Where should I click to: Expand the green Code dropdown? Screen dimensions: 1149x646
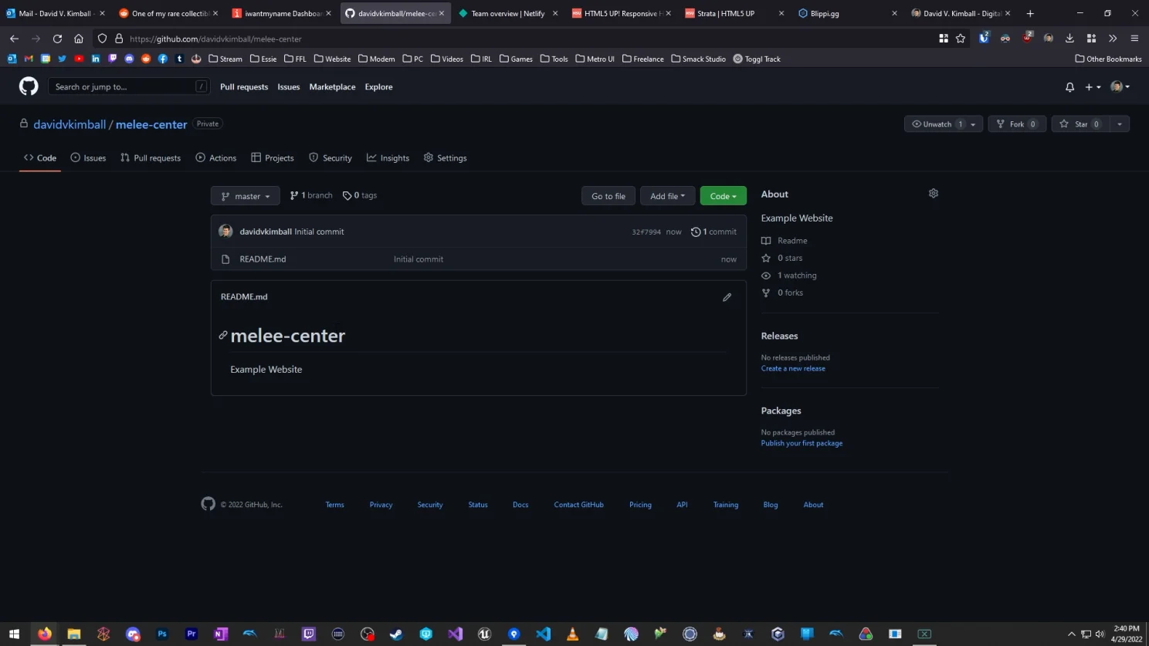(x=722, y=195)
